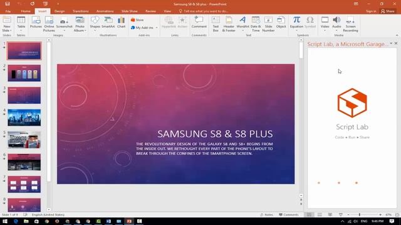Viewport: 401px width, 225px height.
Task: Open the Pictures insert tool
Action: pyautogui.click(x=36, y=22)
